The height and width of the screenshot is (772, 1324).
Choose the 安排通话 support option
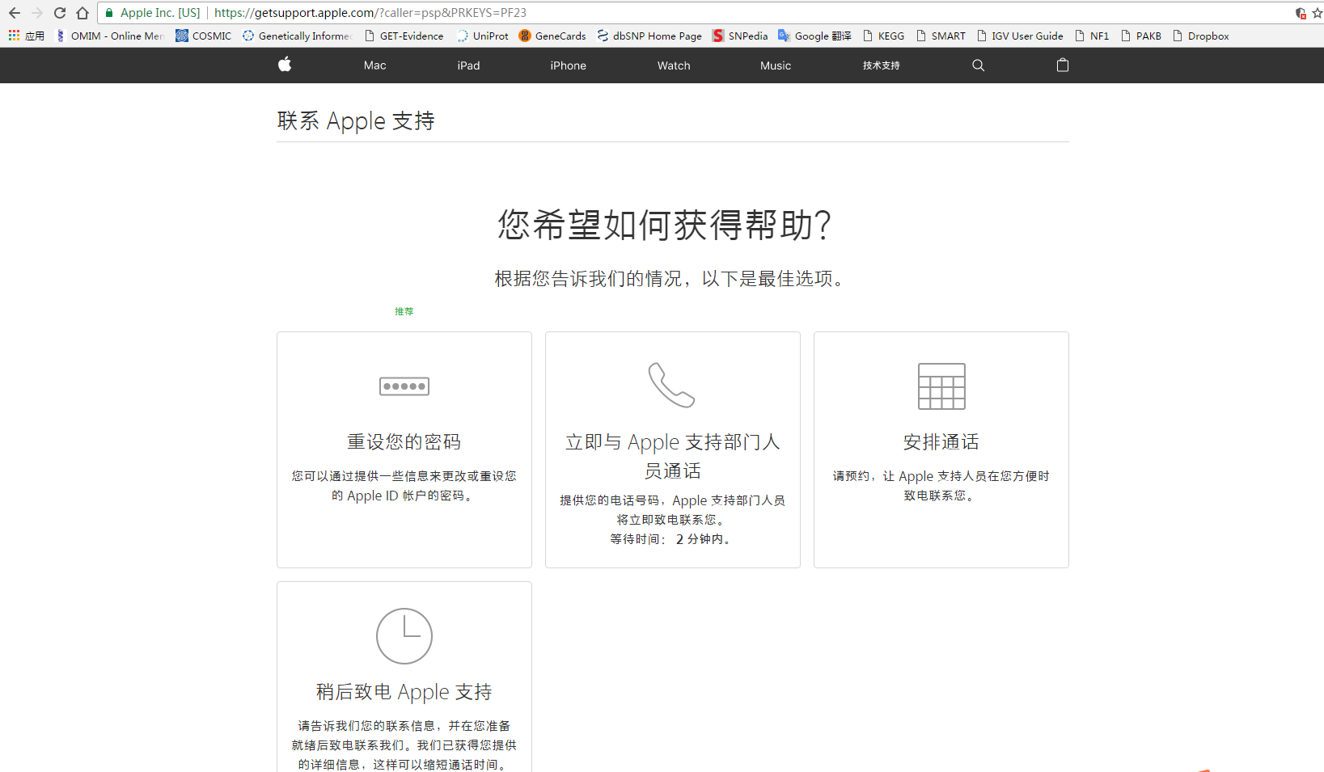(941, 441)
